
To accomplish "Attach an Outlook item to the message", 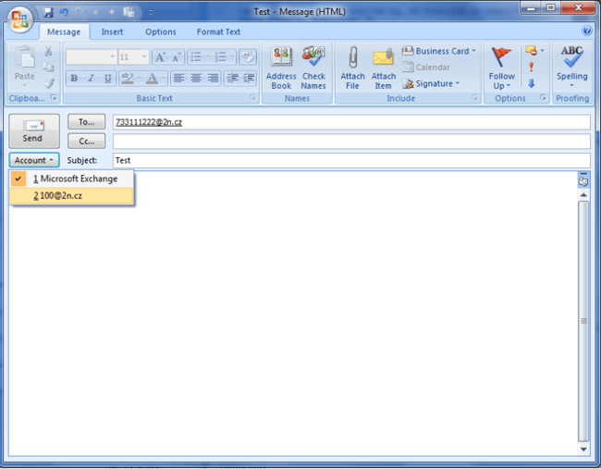I will [x=384, y=68].
